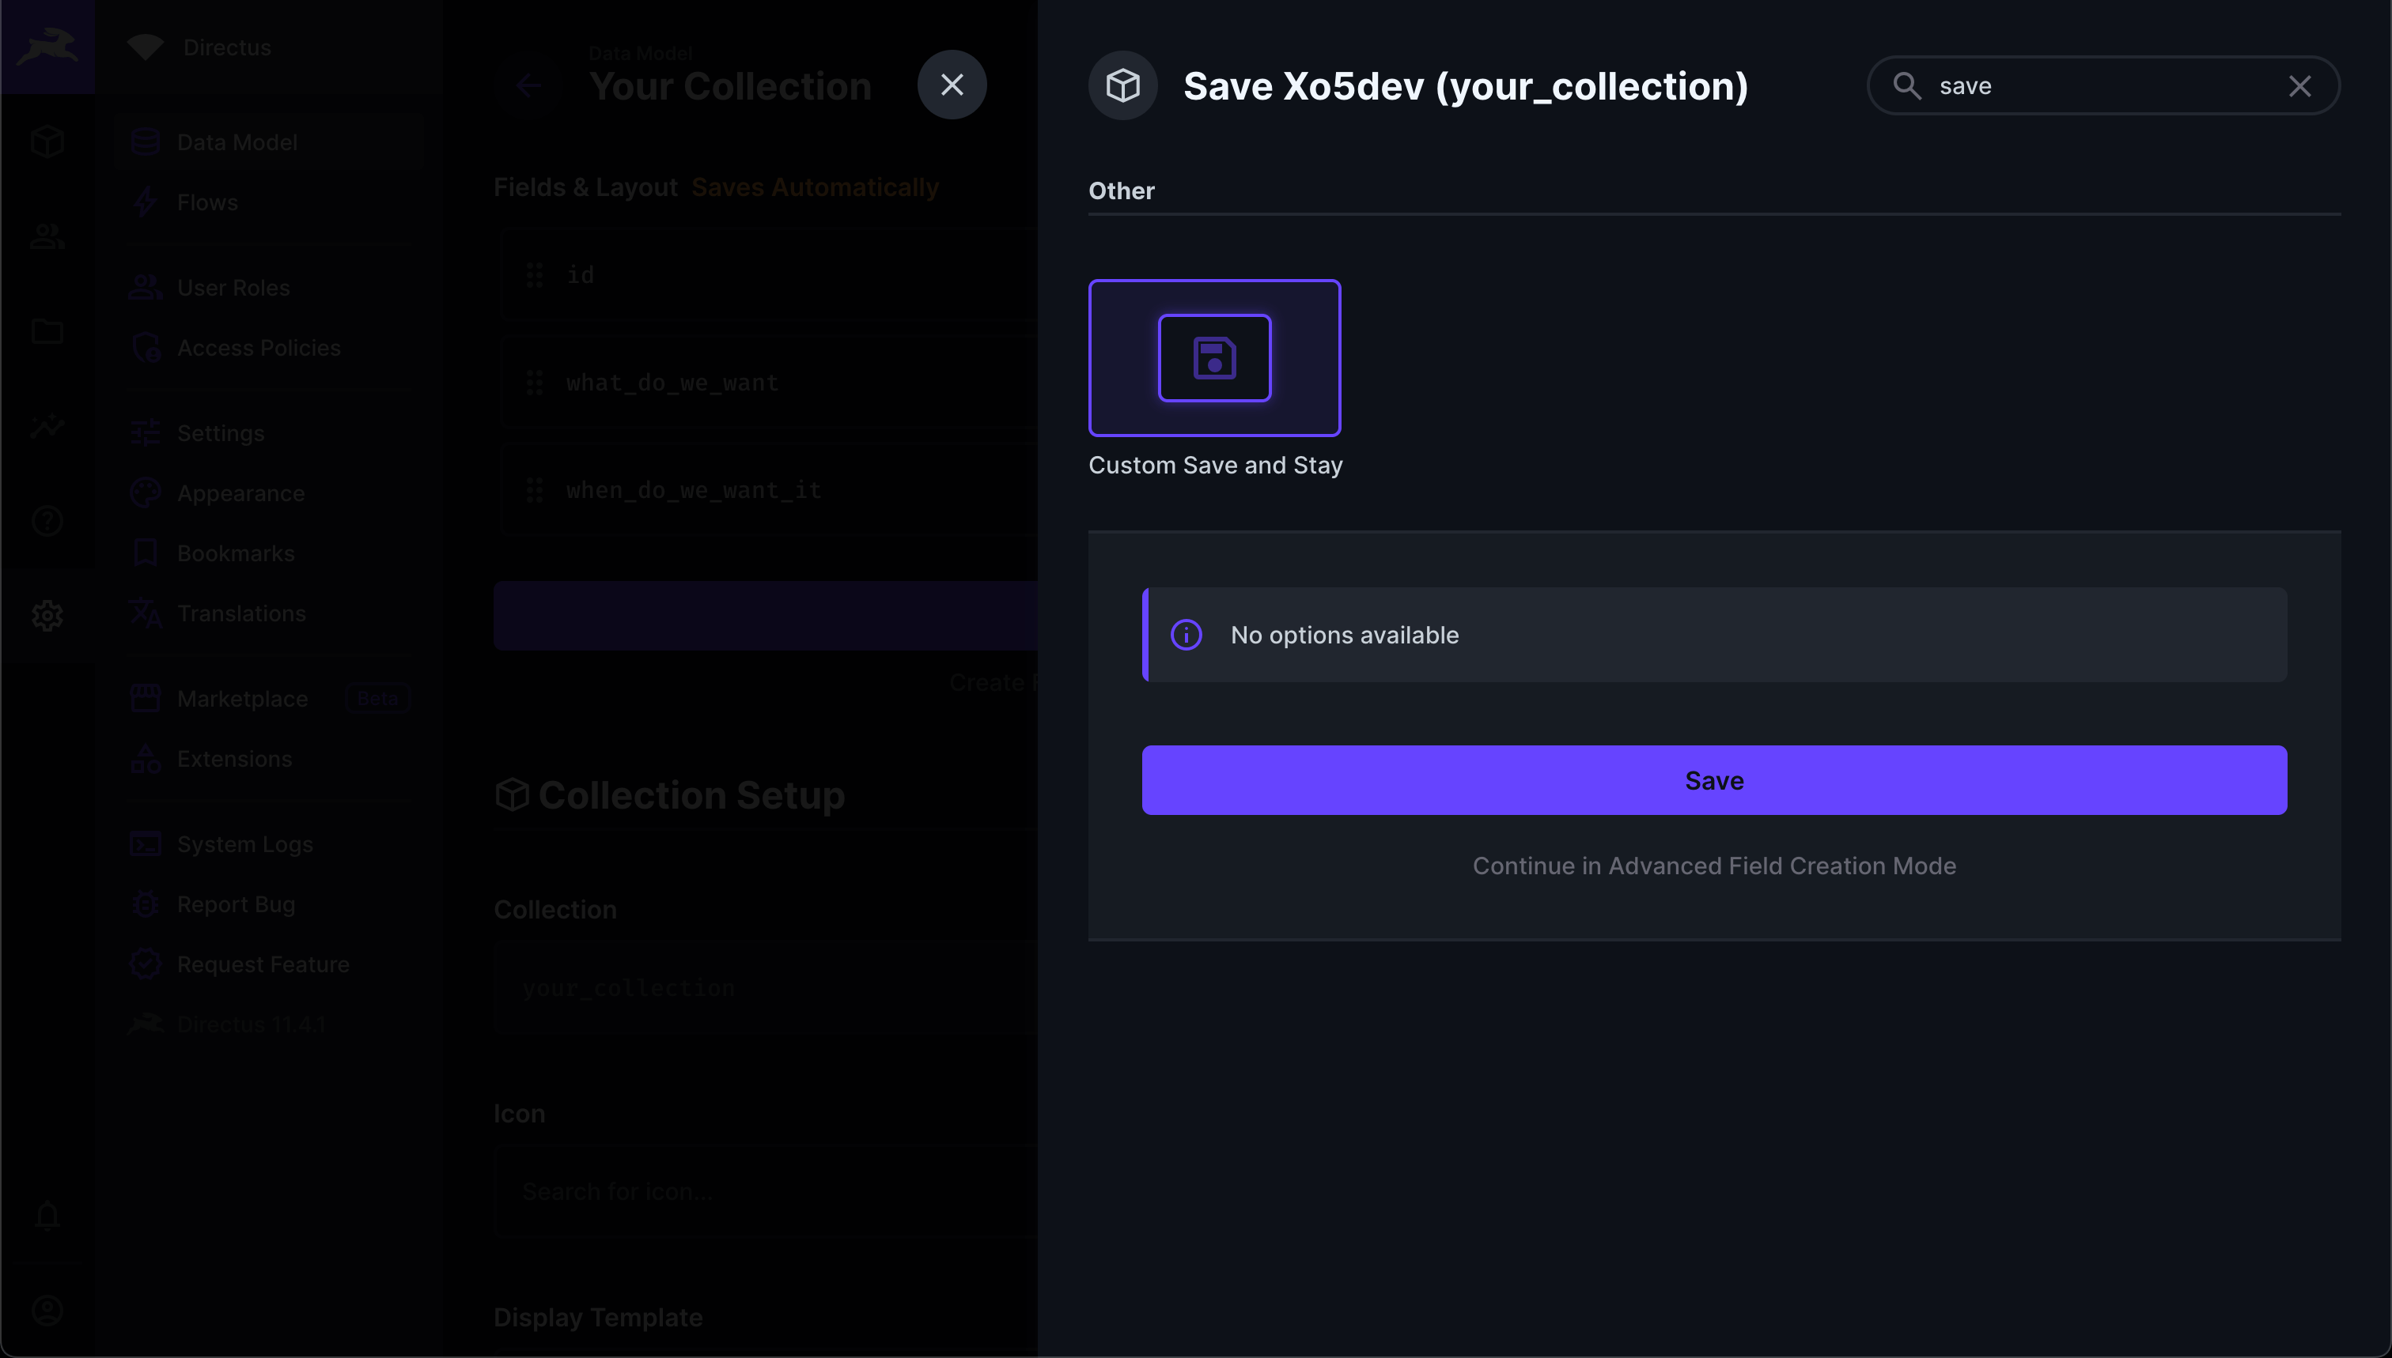Clear the search field text
Viewport: 2392px width, 1358px height.
point(2299,86)
